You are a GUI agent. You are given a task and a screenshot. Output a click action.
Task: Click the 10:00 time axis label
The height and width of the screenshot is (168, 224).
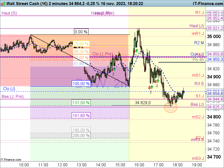24,165
